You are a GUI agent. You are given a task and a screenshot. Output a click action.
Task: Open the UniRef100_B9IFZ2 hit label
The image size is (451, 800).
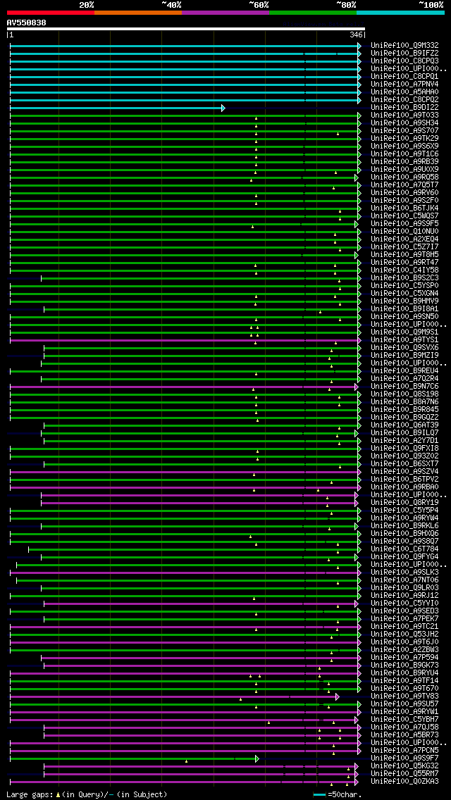pos(405,53)
